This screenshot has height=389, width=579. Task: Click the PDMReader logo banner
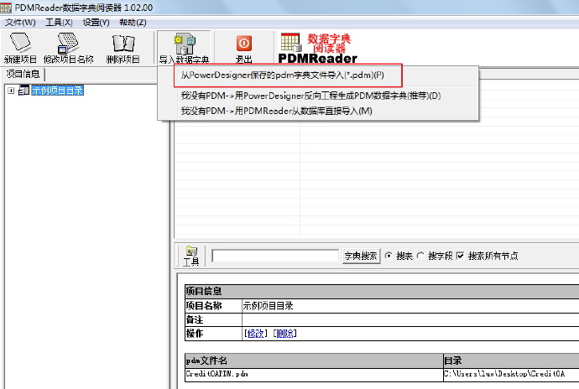317,48
